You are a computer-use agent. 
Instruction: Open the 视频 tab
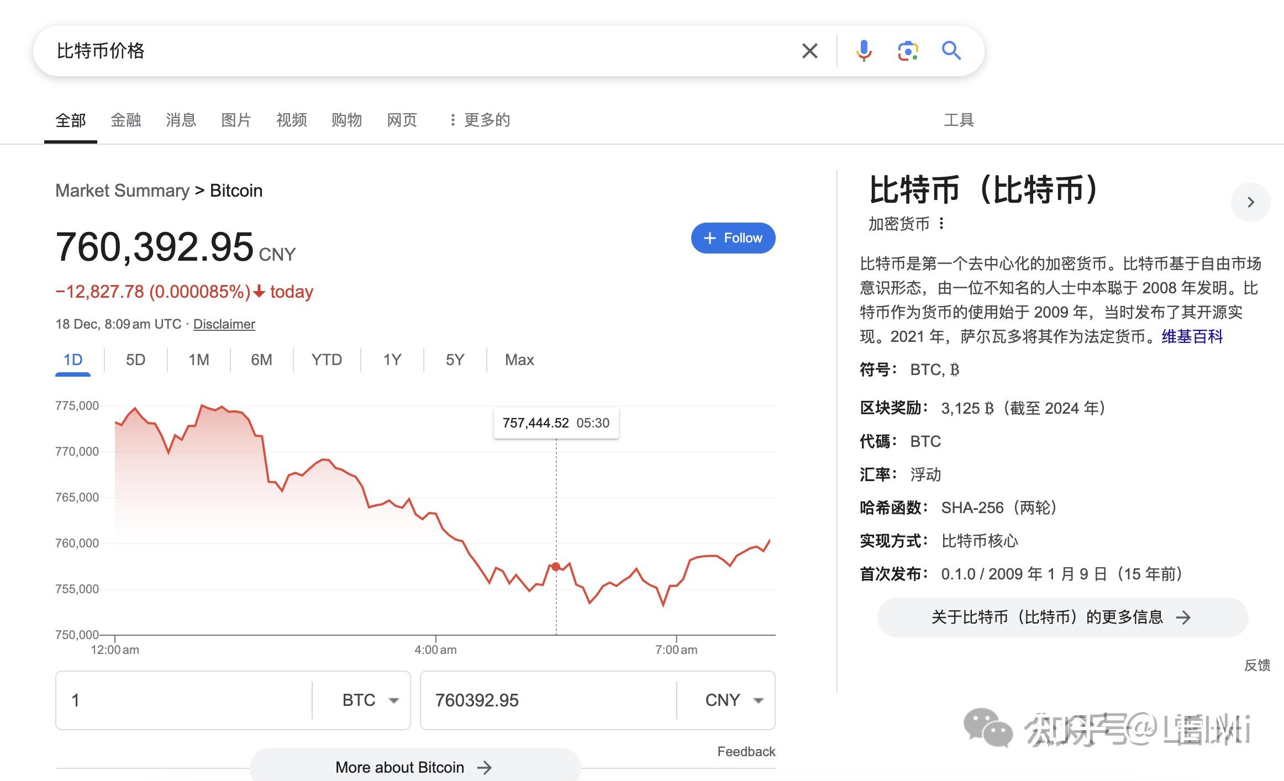click(292, 120)
